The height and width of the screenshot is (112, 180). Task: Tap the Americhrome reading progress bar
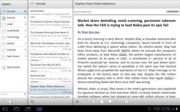36,82
